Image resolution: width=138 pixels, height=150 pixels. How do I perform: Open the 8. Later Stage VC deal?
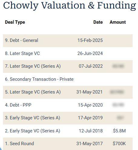68,53
